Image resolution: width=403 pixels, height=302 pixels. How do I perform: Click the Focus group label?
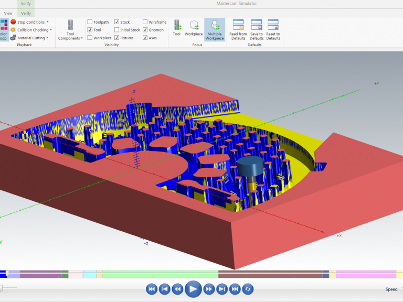click(197, 45)
